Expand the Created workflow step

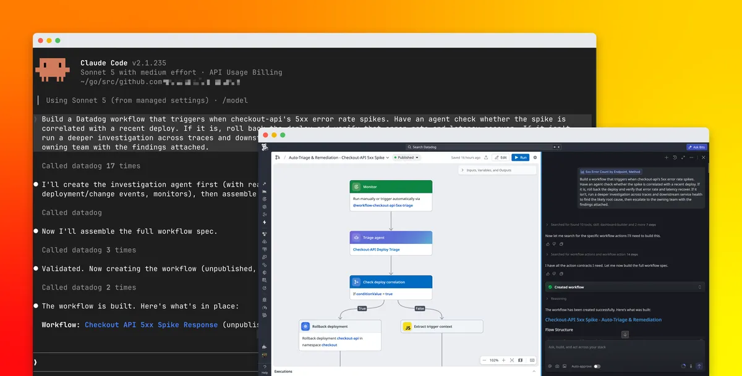point(625,287)
